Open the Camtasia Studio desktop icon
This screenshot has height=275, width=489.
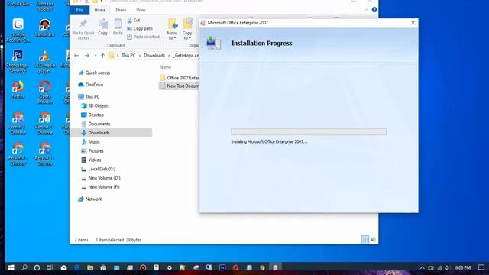point(44,6)
